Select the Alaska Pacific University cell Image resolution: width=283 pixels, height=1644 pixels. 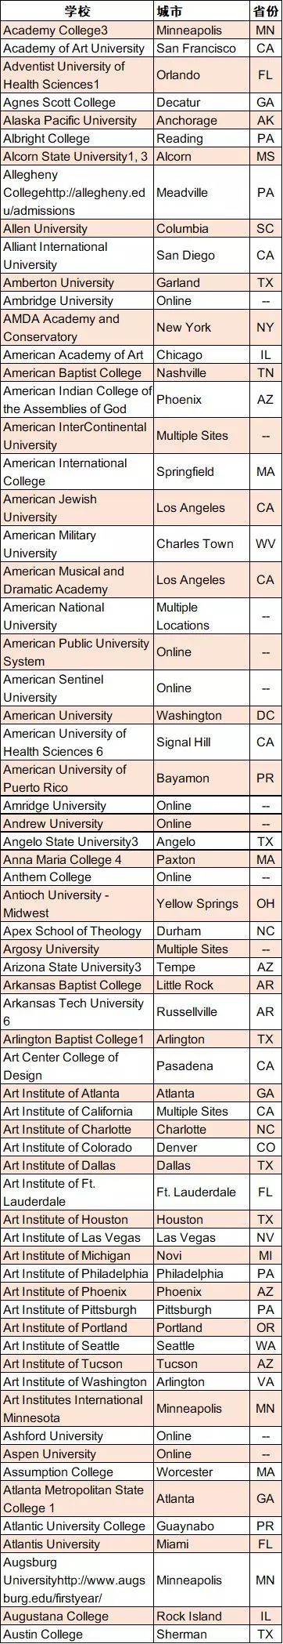77,121
